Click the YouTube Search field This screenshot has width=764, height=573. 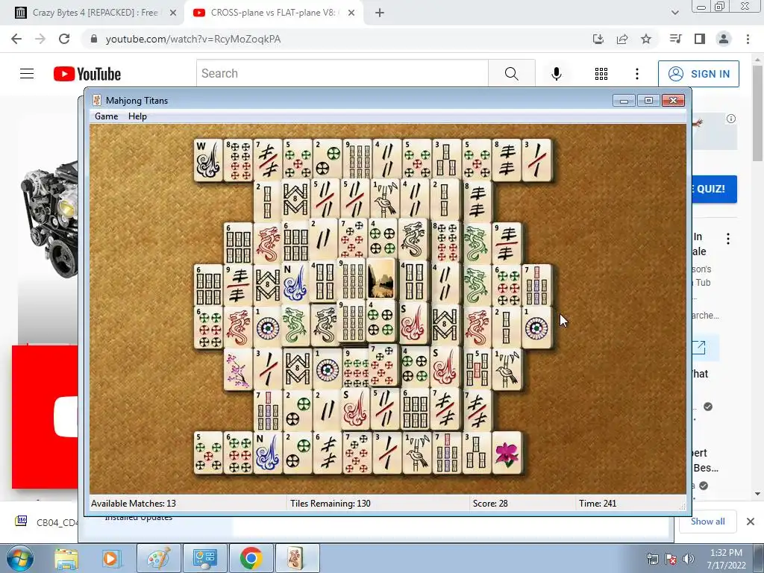[x=342, y=74]
